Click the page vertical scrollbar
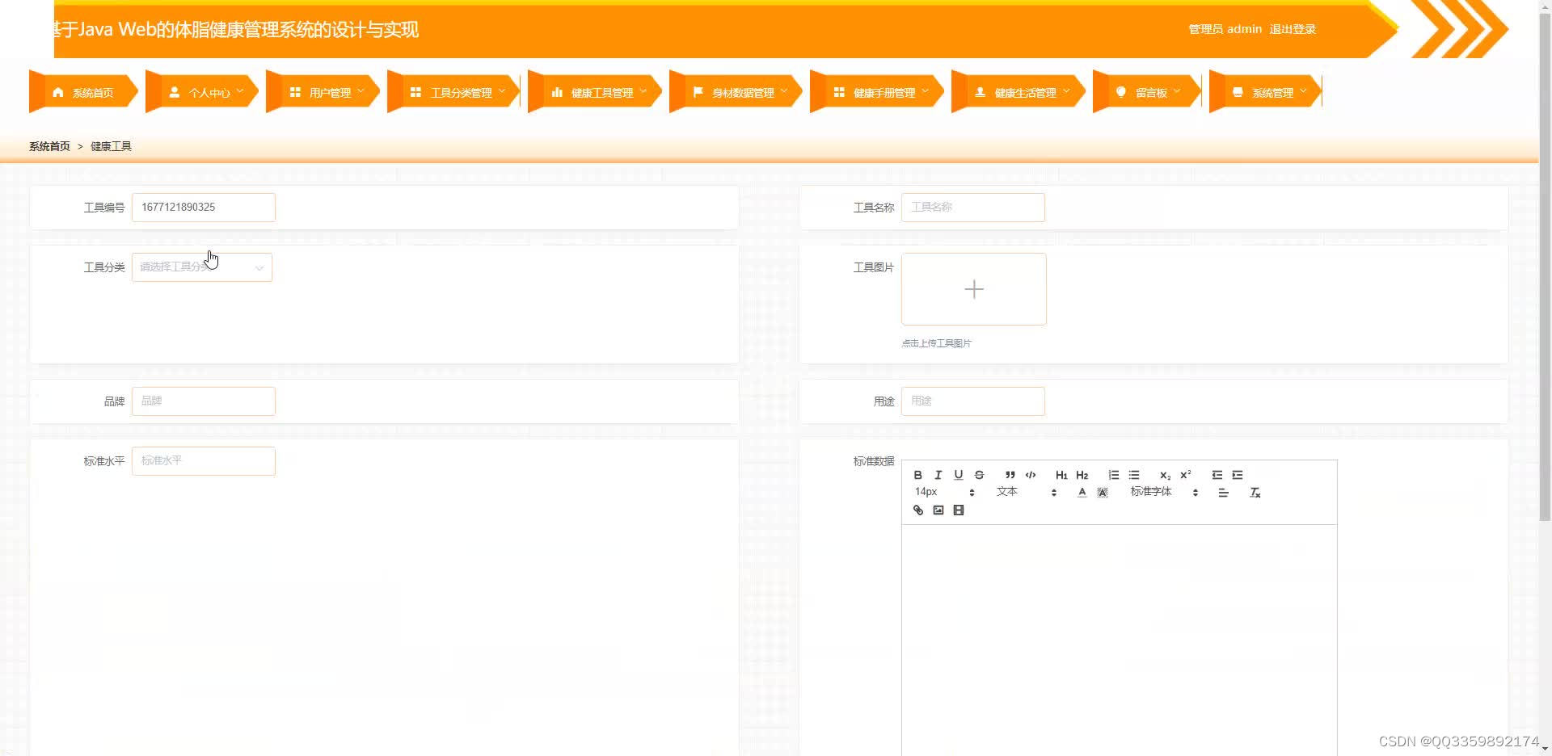1552x756 pixels. coord(1545,267)
